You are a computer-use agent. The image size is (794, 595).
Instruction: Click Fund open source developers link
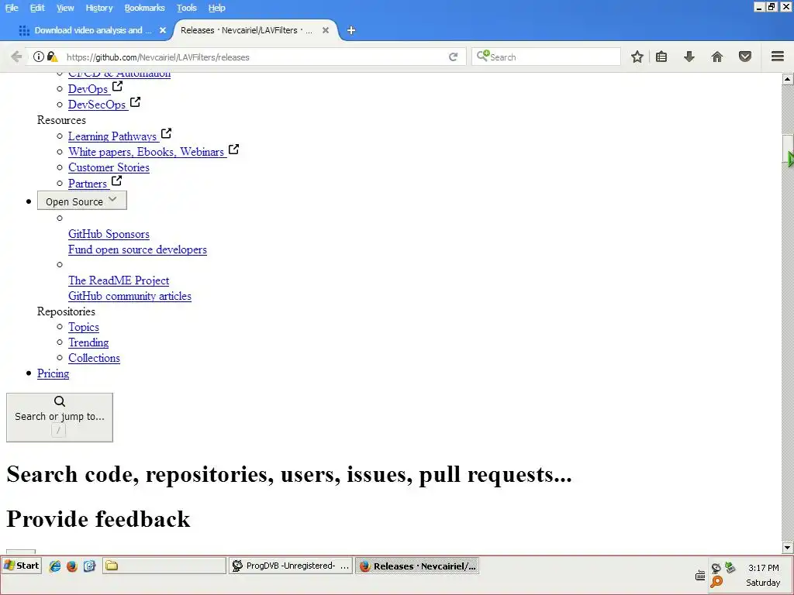138,249
